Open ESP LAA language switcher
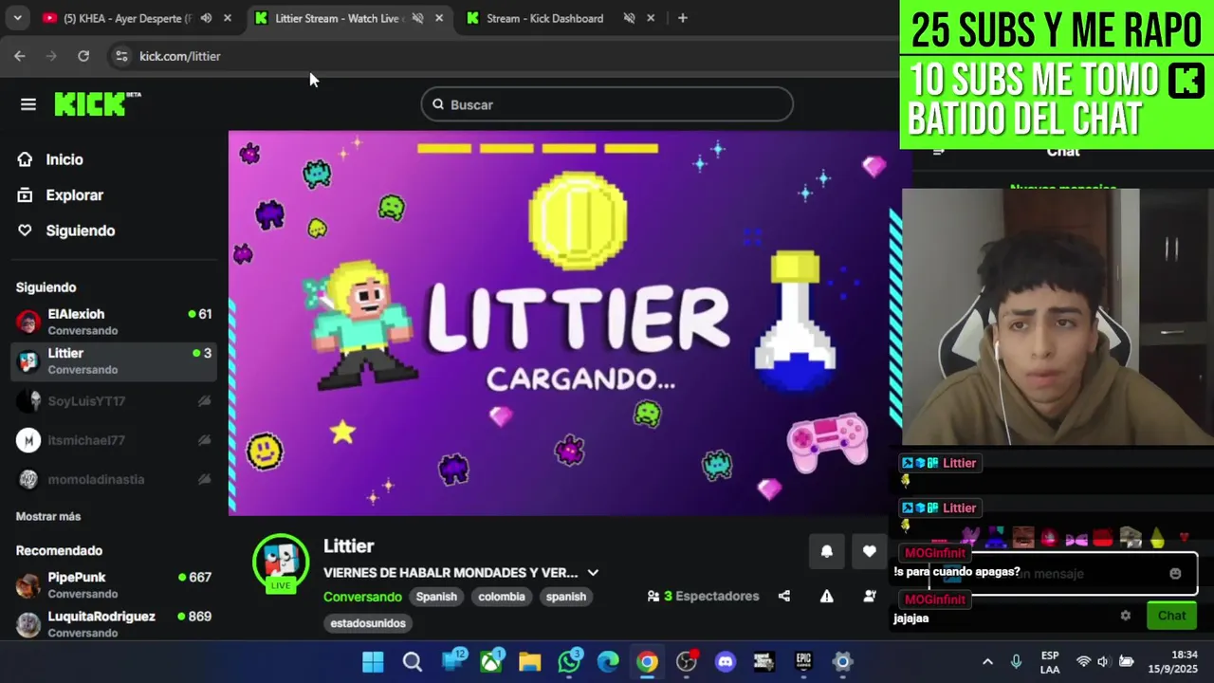Viewport: 1214px width, 683px height. click(x=1050, y=662)
